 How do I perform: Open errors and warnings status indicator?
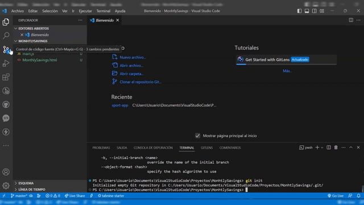pos(53,196)
